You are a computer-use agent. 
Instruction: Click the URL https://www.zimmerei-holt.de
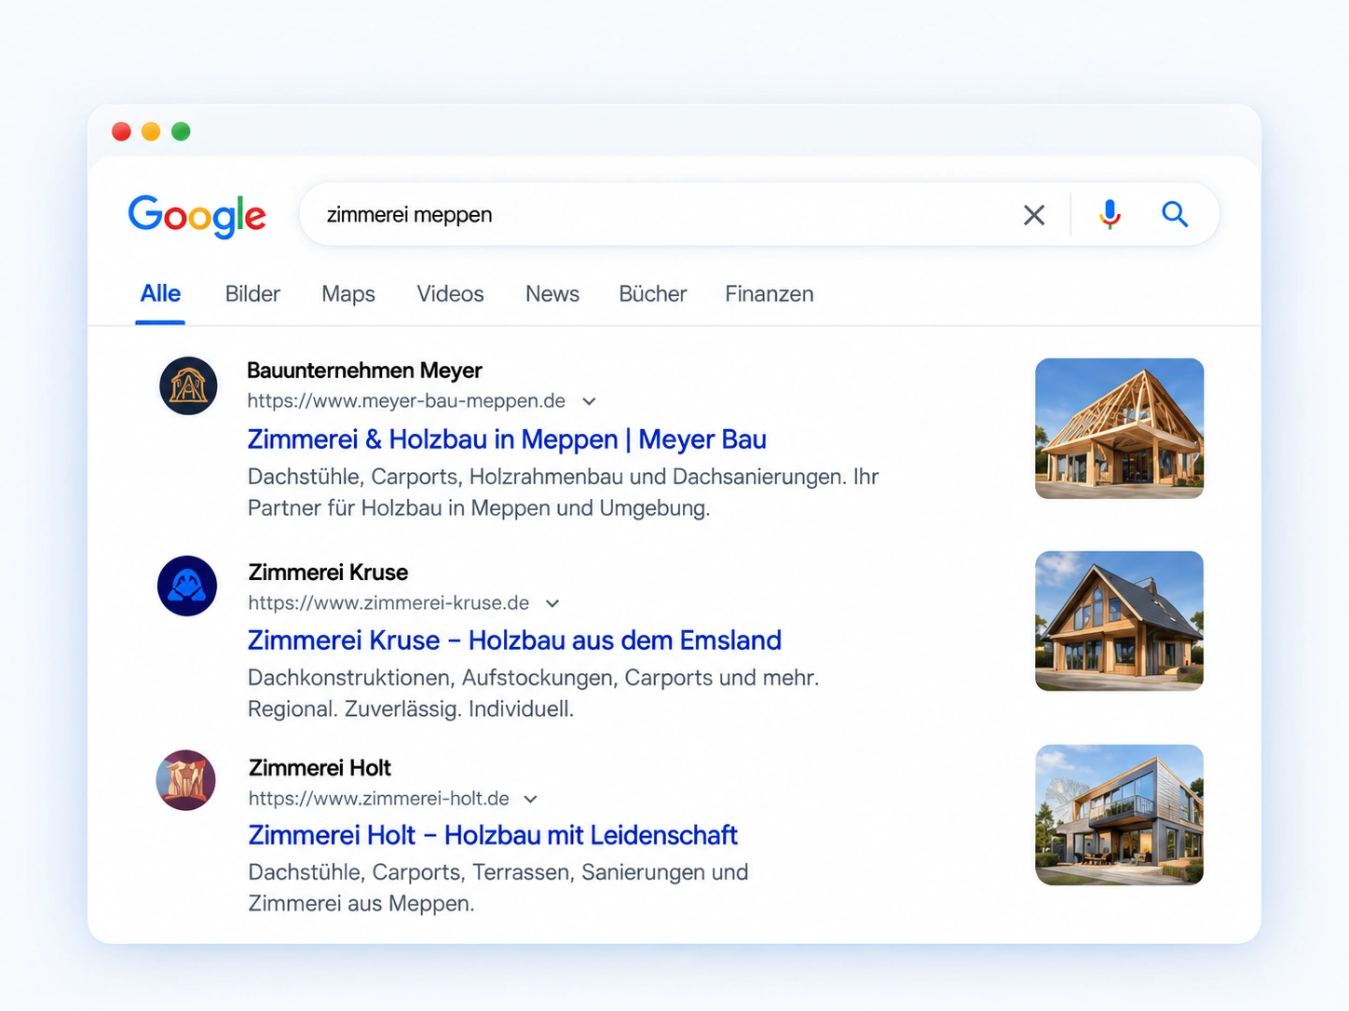[x=378, y=799]
